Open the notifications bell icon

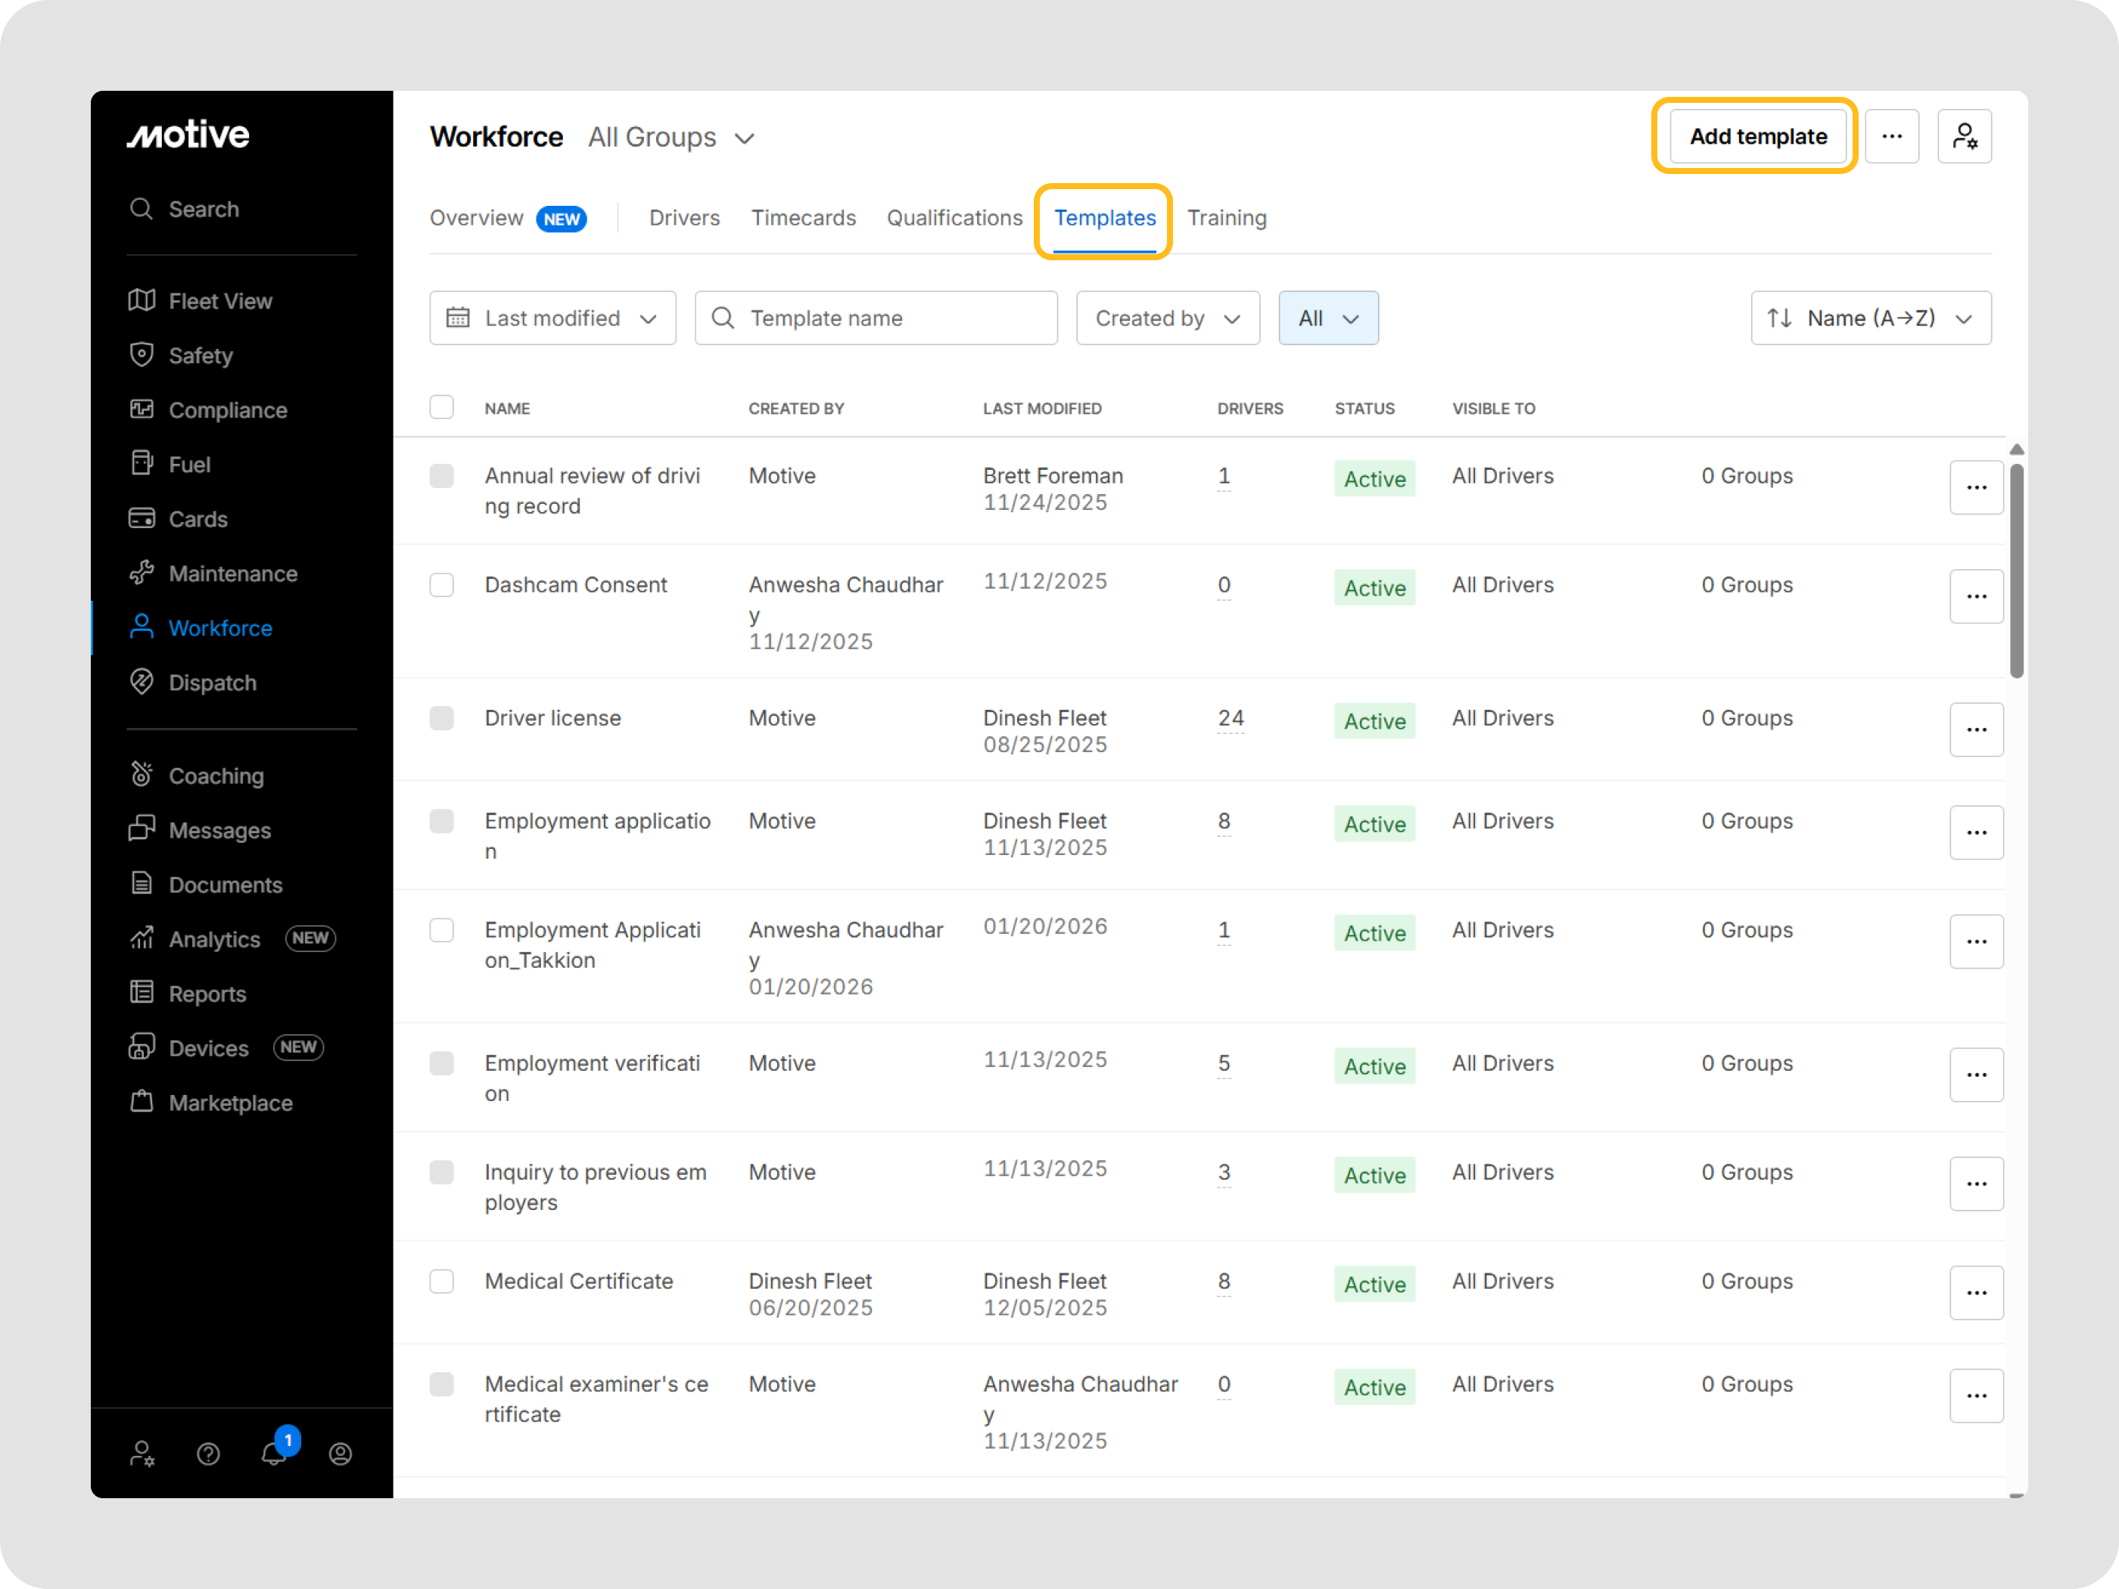point(274,1453)
